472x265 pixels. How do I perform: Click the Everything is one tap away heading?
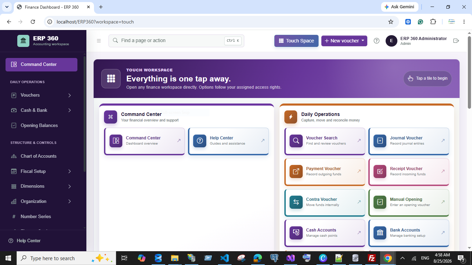[x=178, y=79]
